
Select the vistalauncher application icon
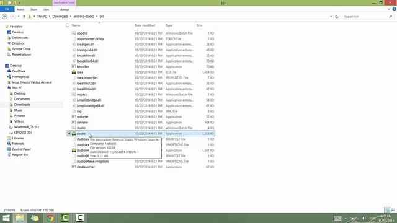[74, 167]
